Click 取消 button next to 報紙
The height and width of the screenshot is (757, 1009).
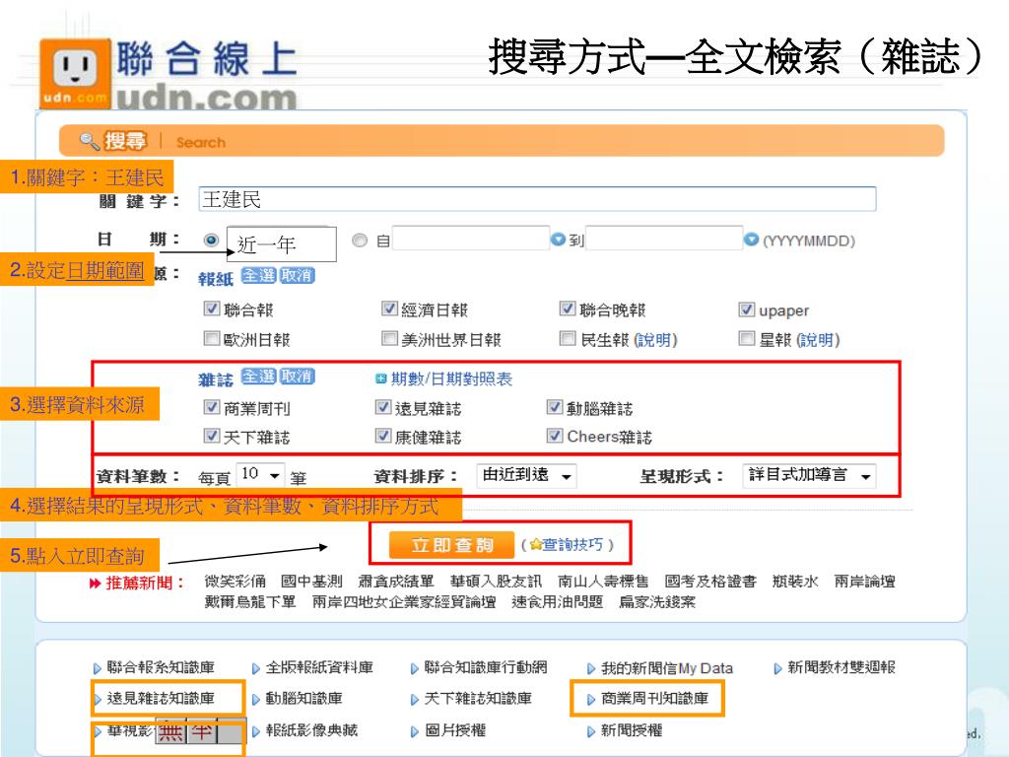tap(297, 276)
